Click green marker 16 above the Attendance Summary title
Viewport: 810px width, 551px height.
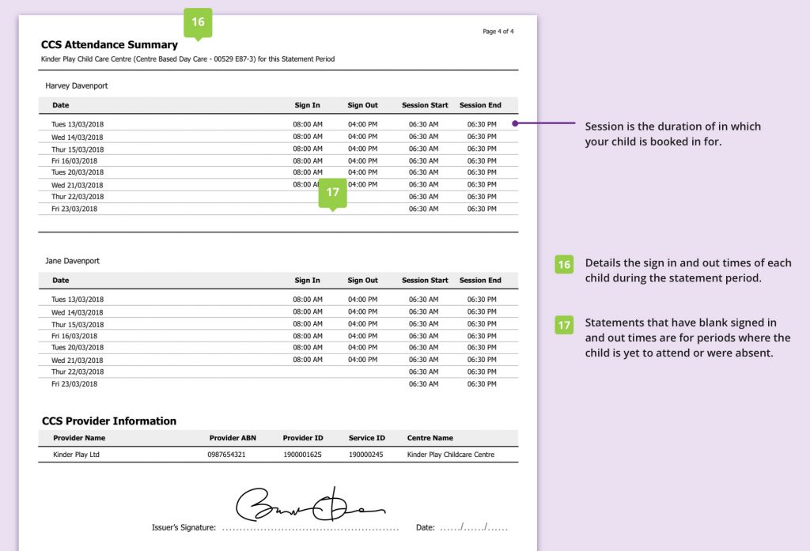(x=198, y=22)
